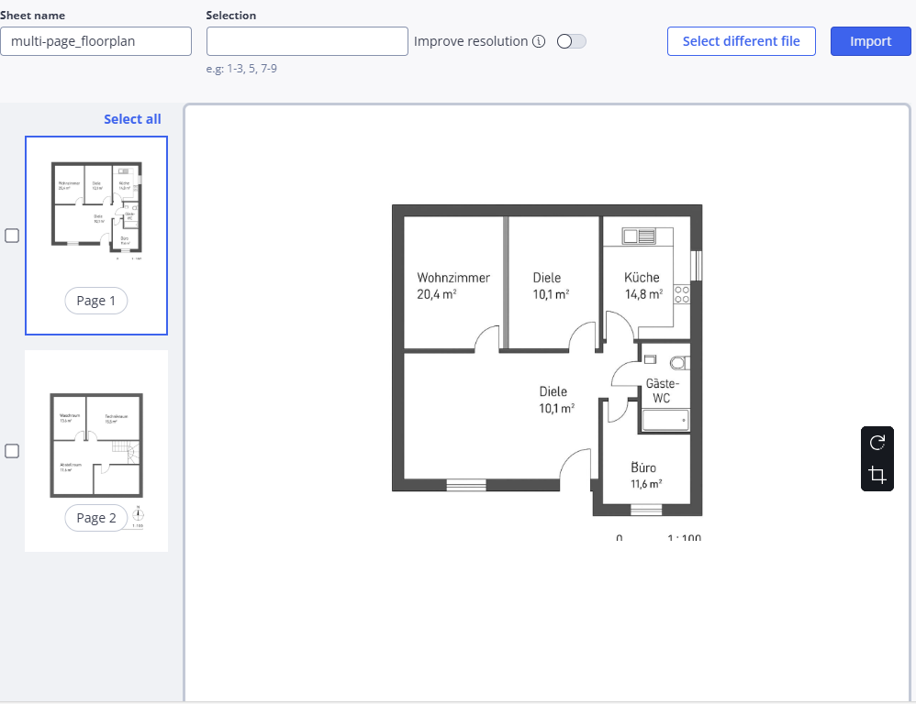Rotate the floorplan preview
This screenshot has height=704, width=916.
pyautogui.click(x=877, y=443)
